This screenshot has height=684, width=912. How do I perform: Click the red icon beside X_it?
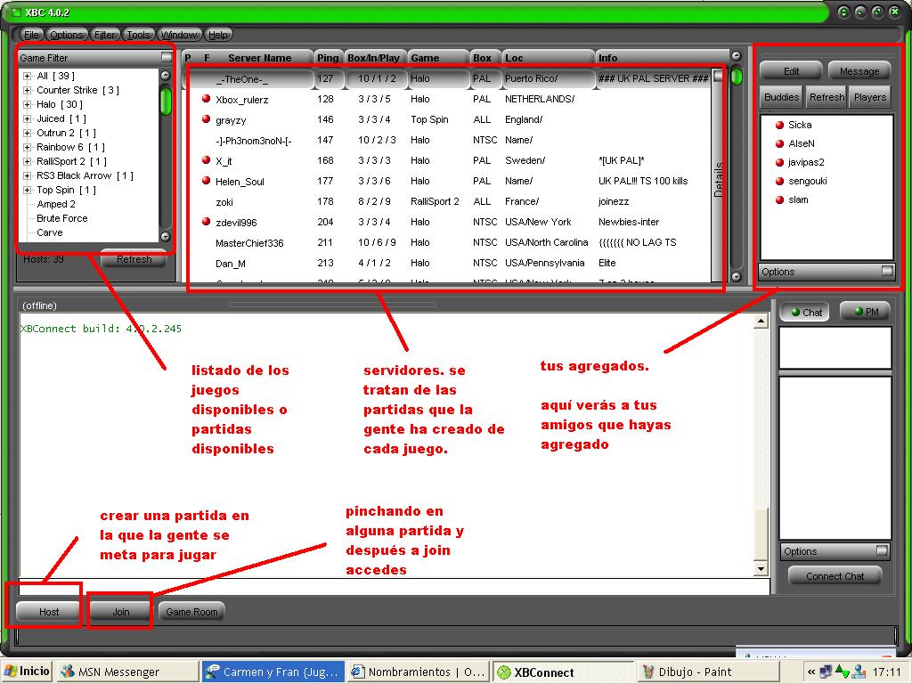coord(206,160)
